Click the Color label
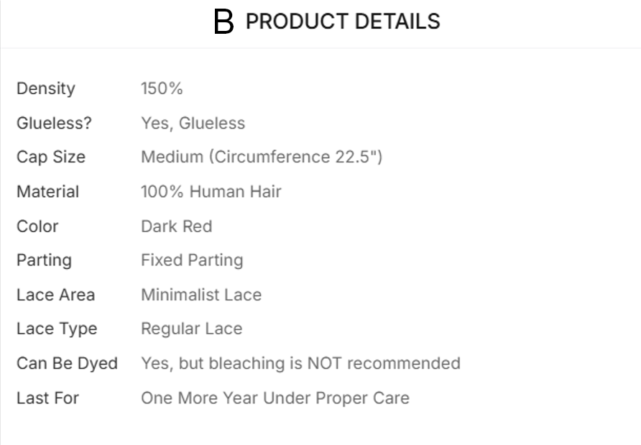 click(x=37, y=226)
